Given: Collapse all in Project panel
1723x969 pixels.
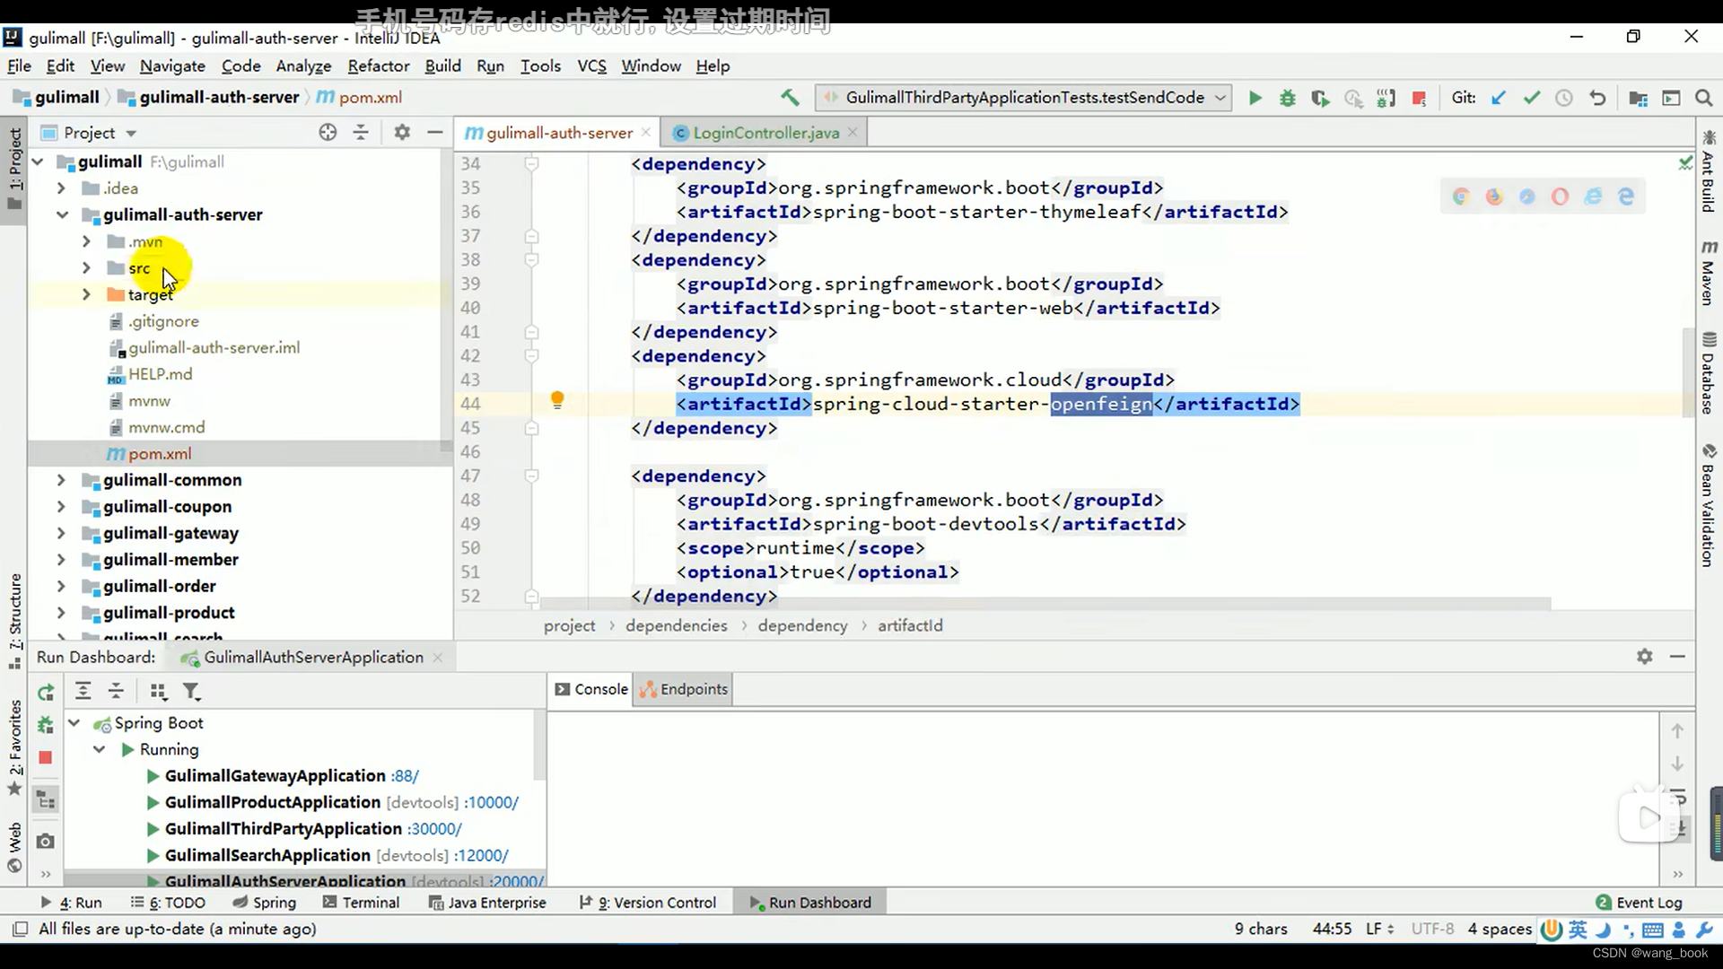Looking at the screenshot, I should (361, 133).
